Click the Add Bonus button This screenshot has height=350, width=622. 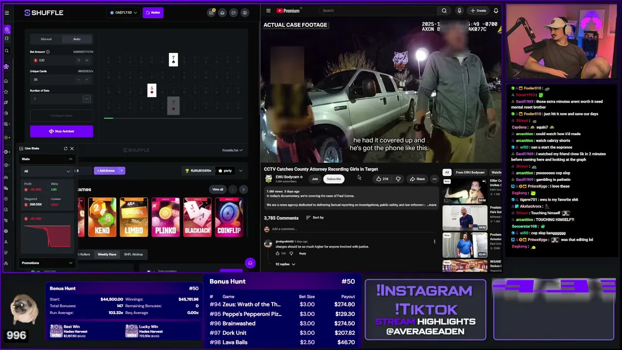pyautogui.click(x=106, y=171)
